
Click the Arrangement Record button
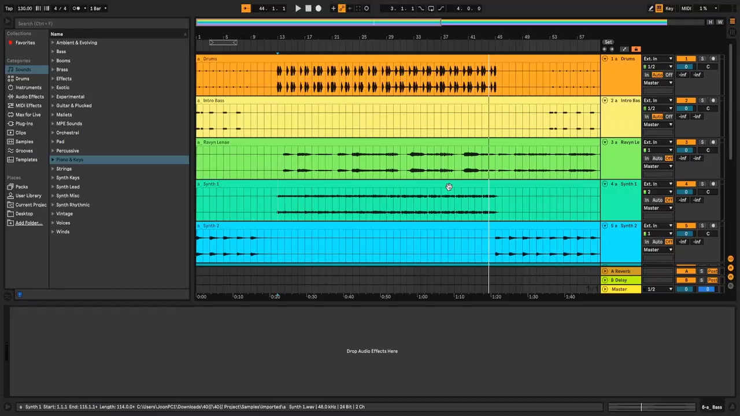coord(319,9)
